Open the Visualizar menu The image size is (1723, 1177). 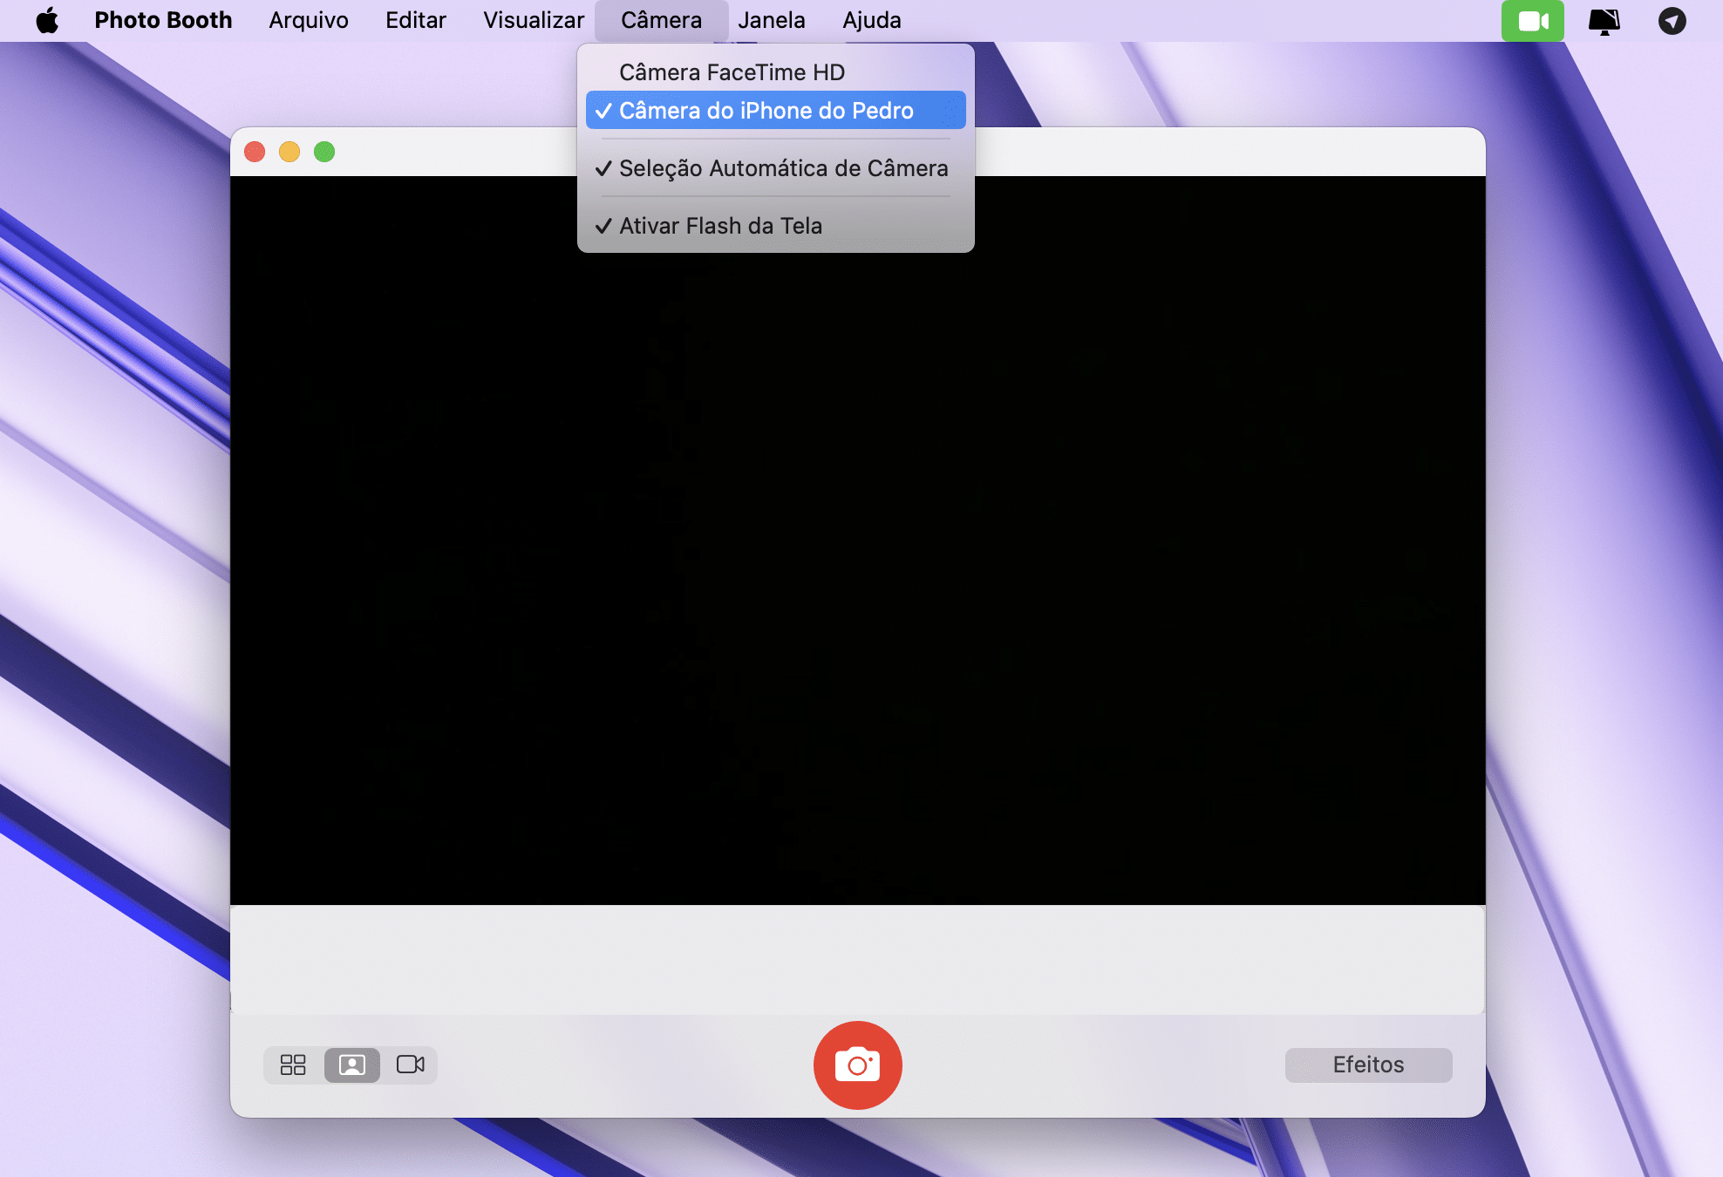[x=534, y=20]
